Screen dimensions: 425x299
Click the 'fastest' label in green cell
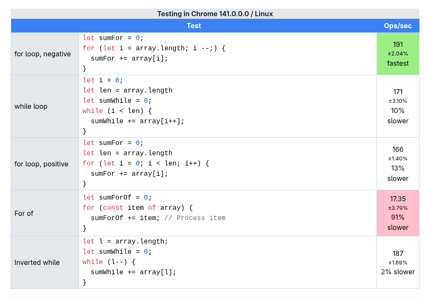398,63
